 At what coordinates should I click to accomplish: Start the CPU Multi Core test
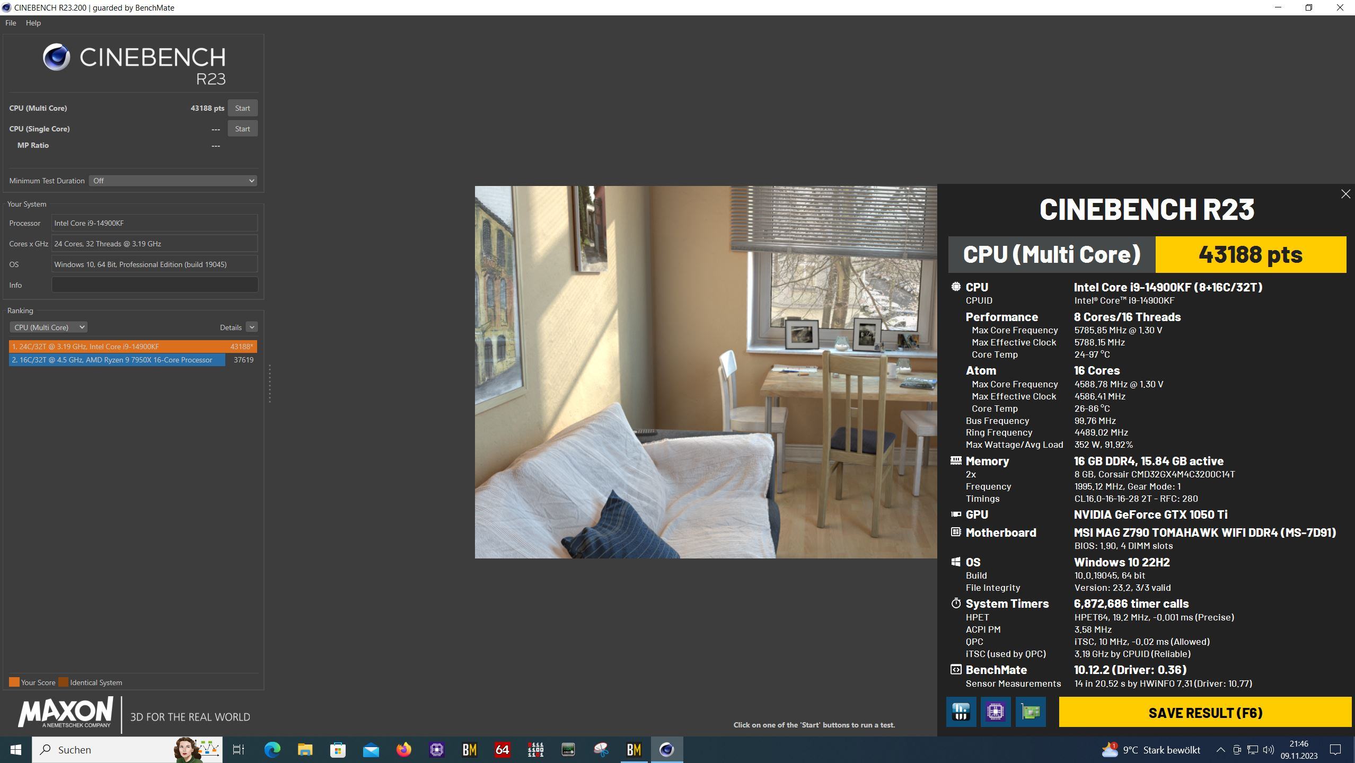(242, 108)
